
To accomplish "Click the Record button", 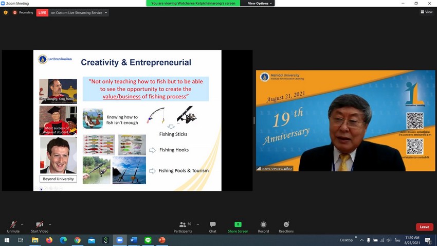I will tap(263, 226).
